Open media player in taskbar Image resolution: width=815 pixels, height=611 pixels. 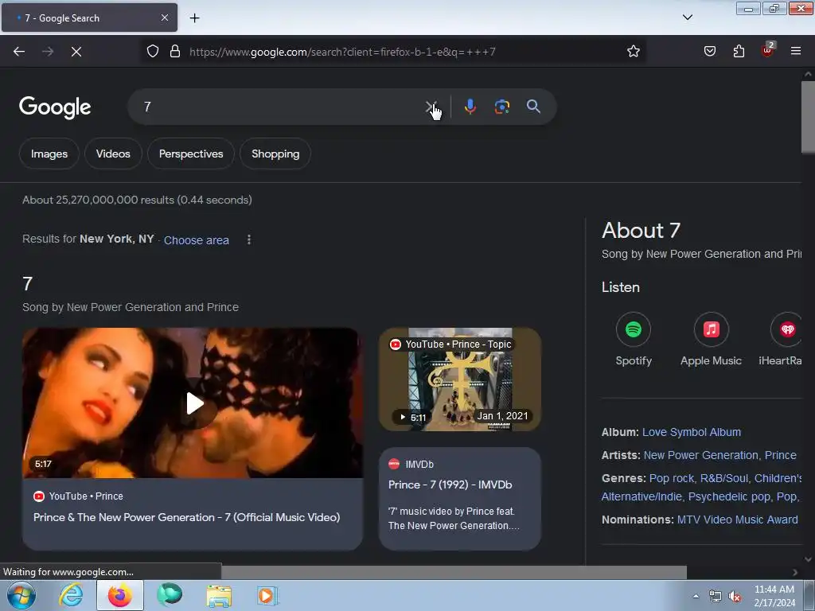click(x=267, y=595)
